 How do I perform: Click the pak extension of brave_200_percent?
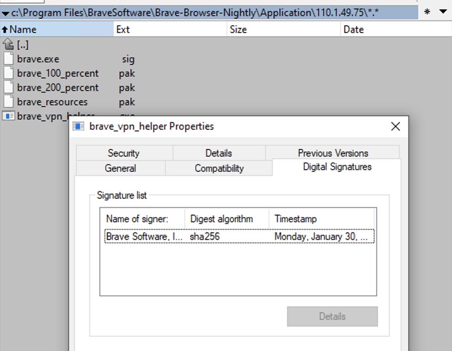[x=127, y=88]
